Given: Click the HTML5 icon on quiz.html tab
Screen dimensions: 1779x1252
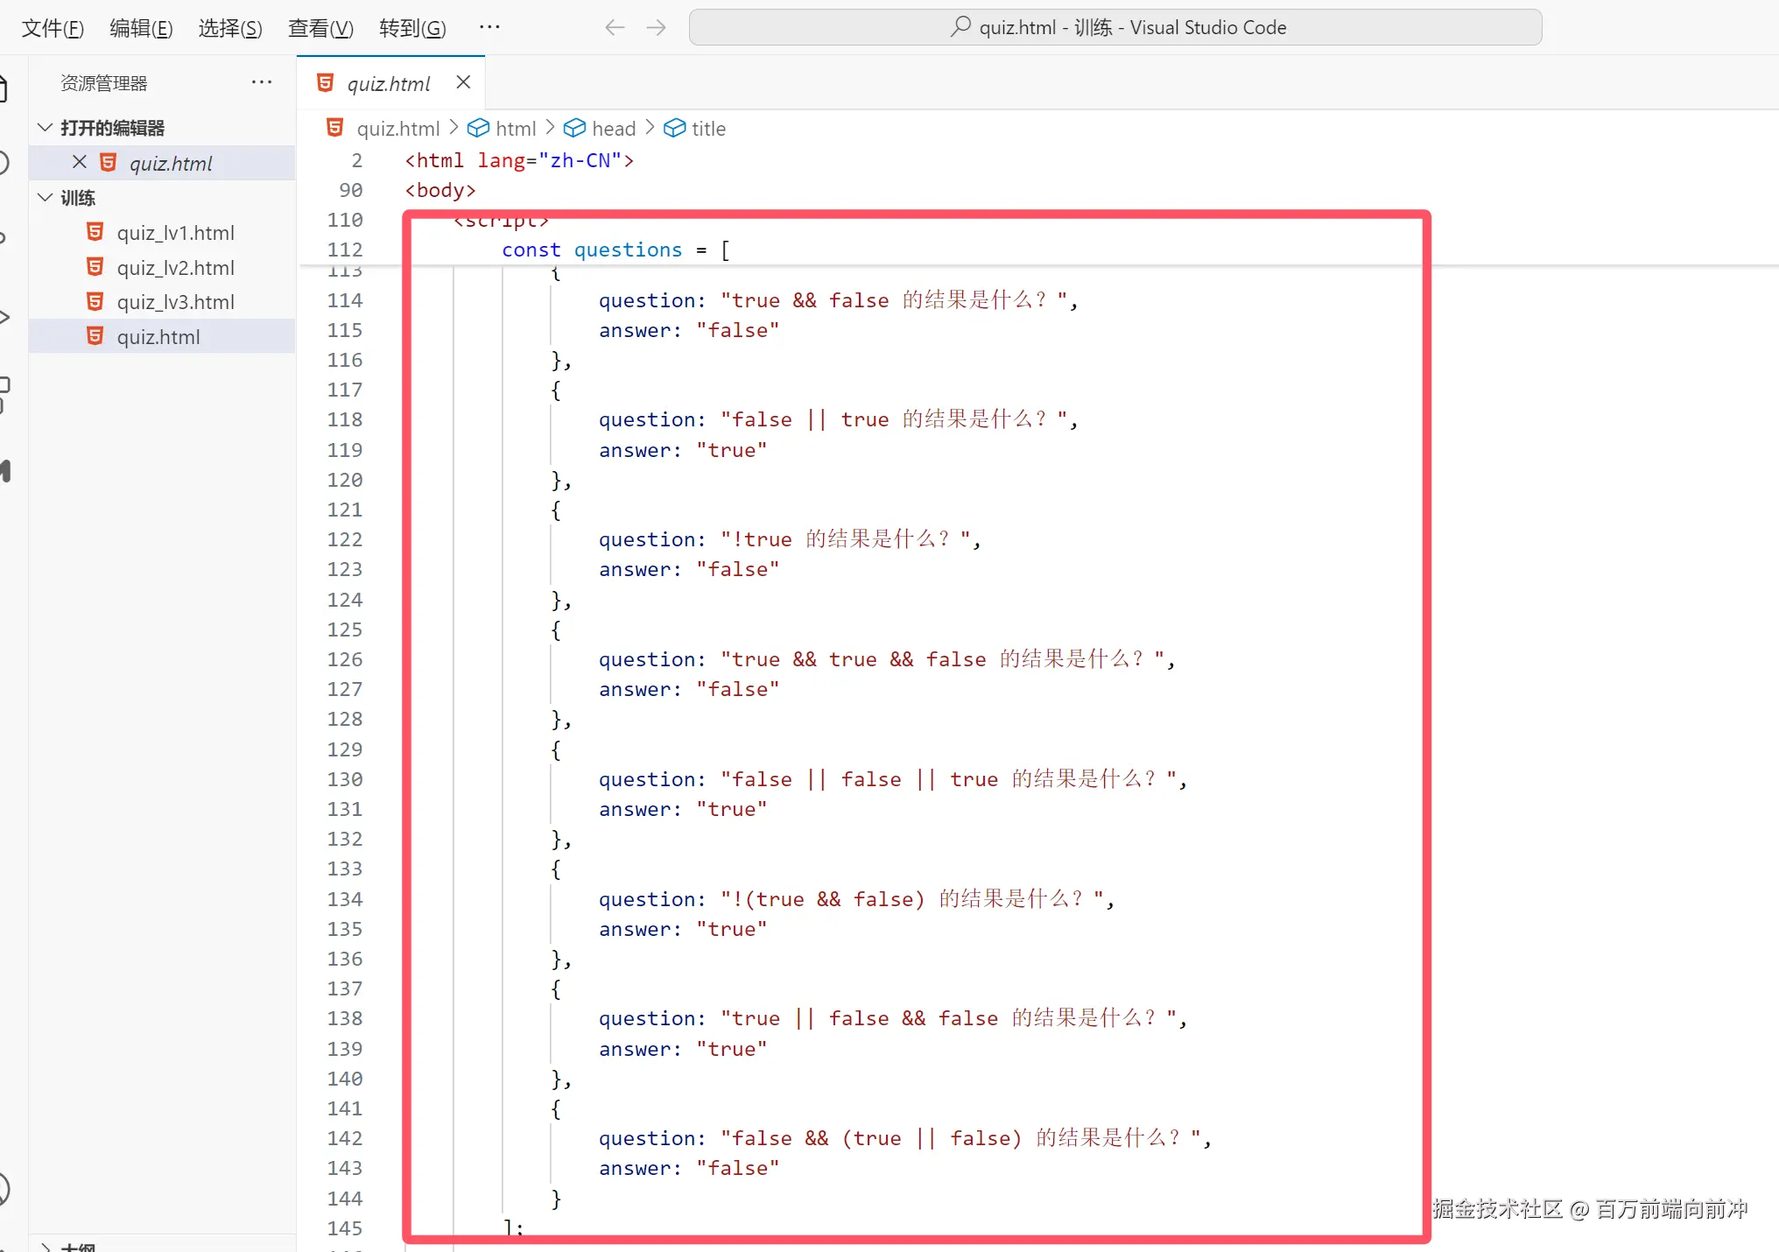Looking at the screenshot, I should coord(325,82).
